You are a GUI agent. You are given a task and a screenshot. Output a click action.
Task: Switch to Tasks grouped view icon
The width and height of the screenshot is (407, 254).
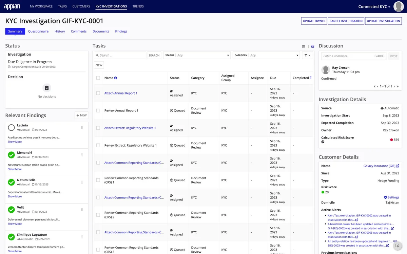313,46
